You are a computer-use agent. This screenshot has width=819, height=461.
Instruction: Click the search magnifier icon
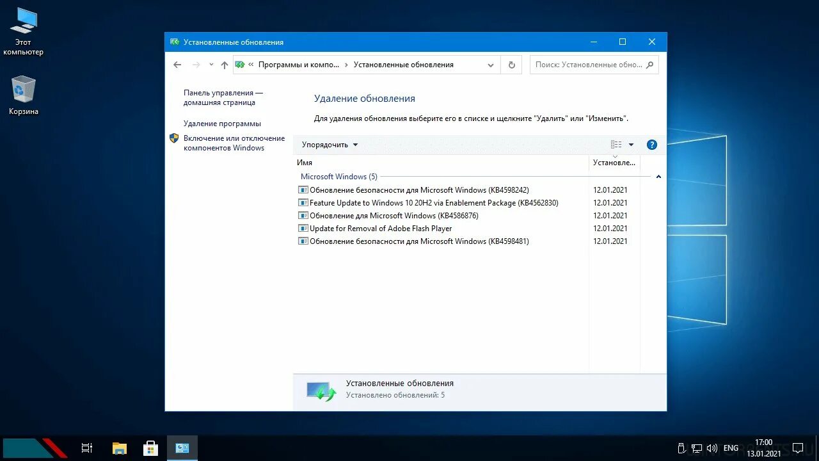(650, 65)
